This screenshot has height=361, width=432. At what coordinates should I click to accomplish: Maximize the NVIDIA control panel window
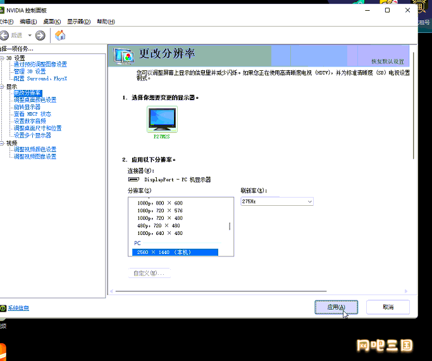tap(387, 10)
